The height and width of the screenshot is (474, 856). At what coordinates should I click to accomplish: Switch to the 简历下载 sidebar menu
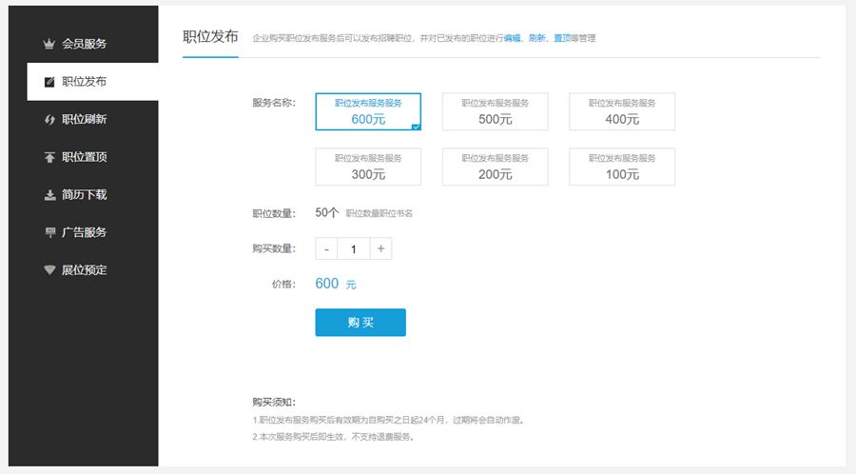pyautogui.click(x=84, y=195)
